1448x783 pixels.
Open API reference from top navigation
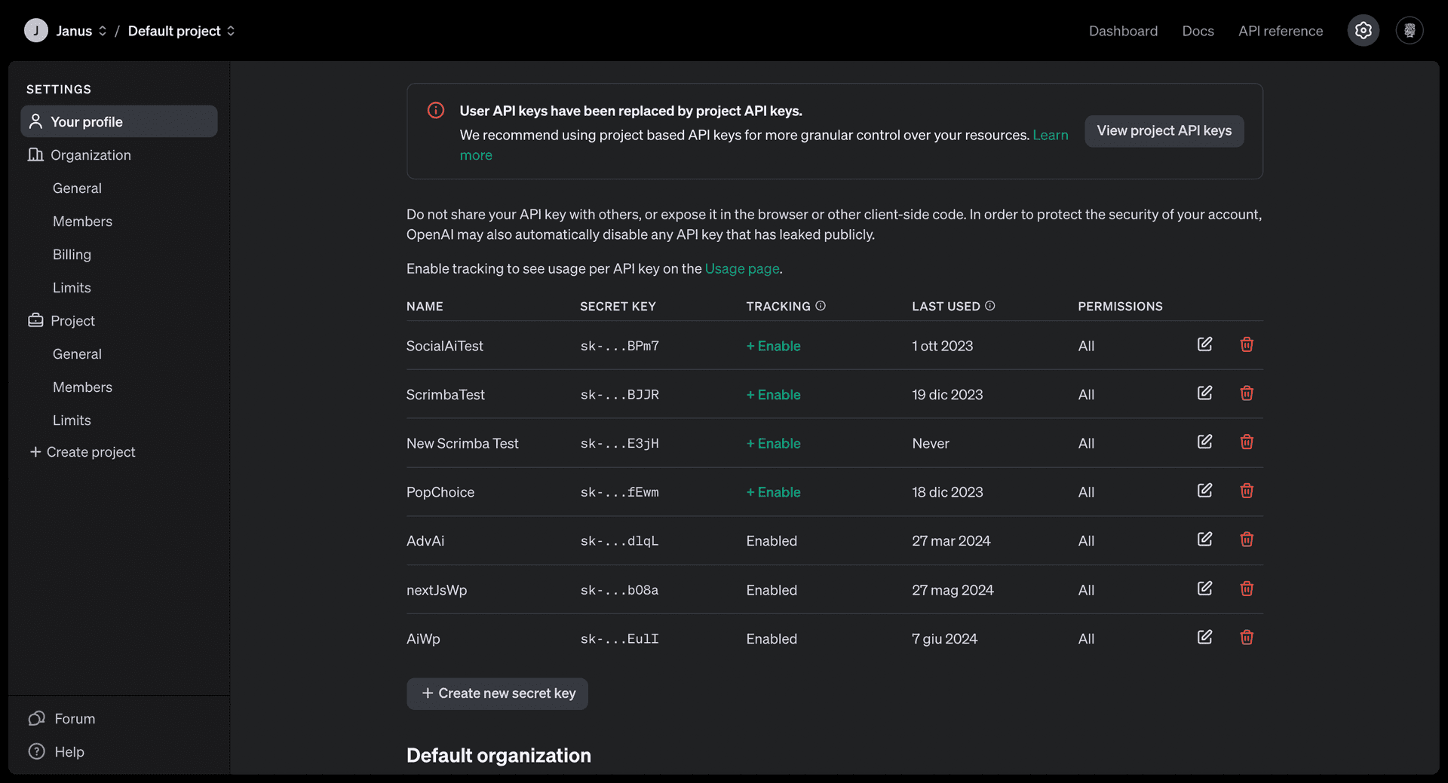[x=1280, y=31]
